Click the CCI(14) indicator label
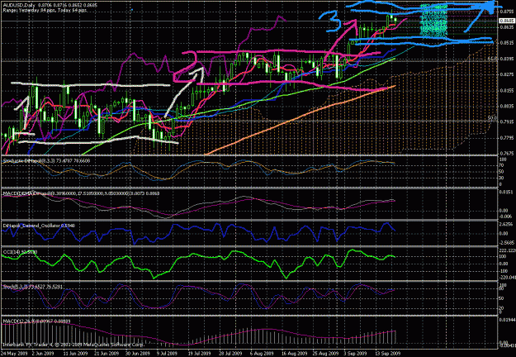This screenshot has height=357, width=516. (x=20, y=252)
